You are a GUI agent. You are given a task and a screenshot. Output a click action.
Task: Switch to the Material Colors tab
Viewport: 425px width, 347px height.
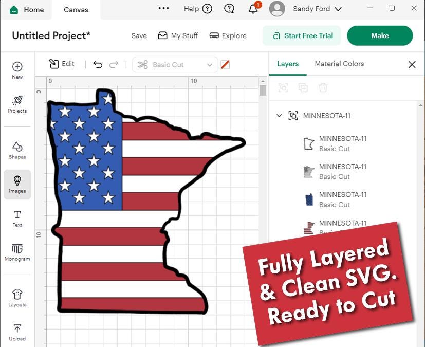click(x=339, y=64)
